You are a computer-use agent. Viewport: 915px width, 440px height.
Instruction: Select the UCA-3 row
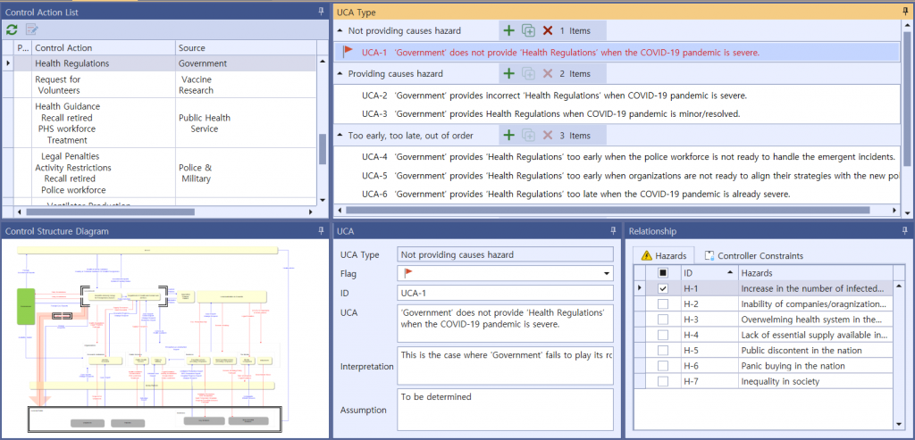click(x=617, y=113)
